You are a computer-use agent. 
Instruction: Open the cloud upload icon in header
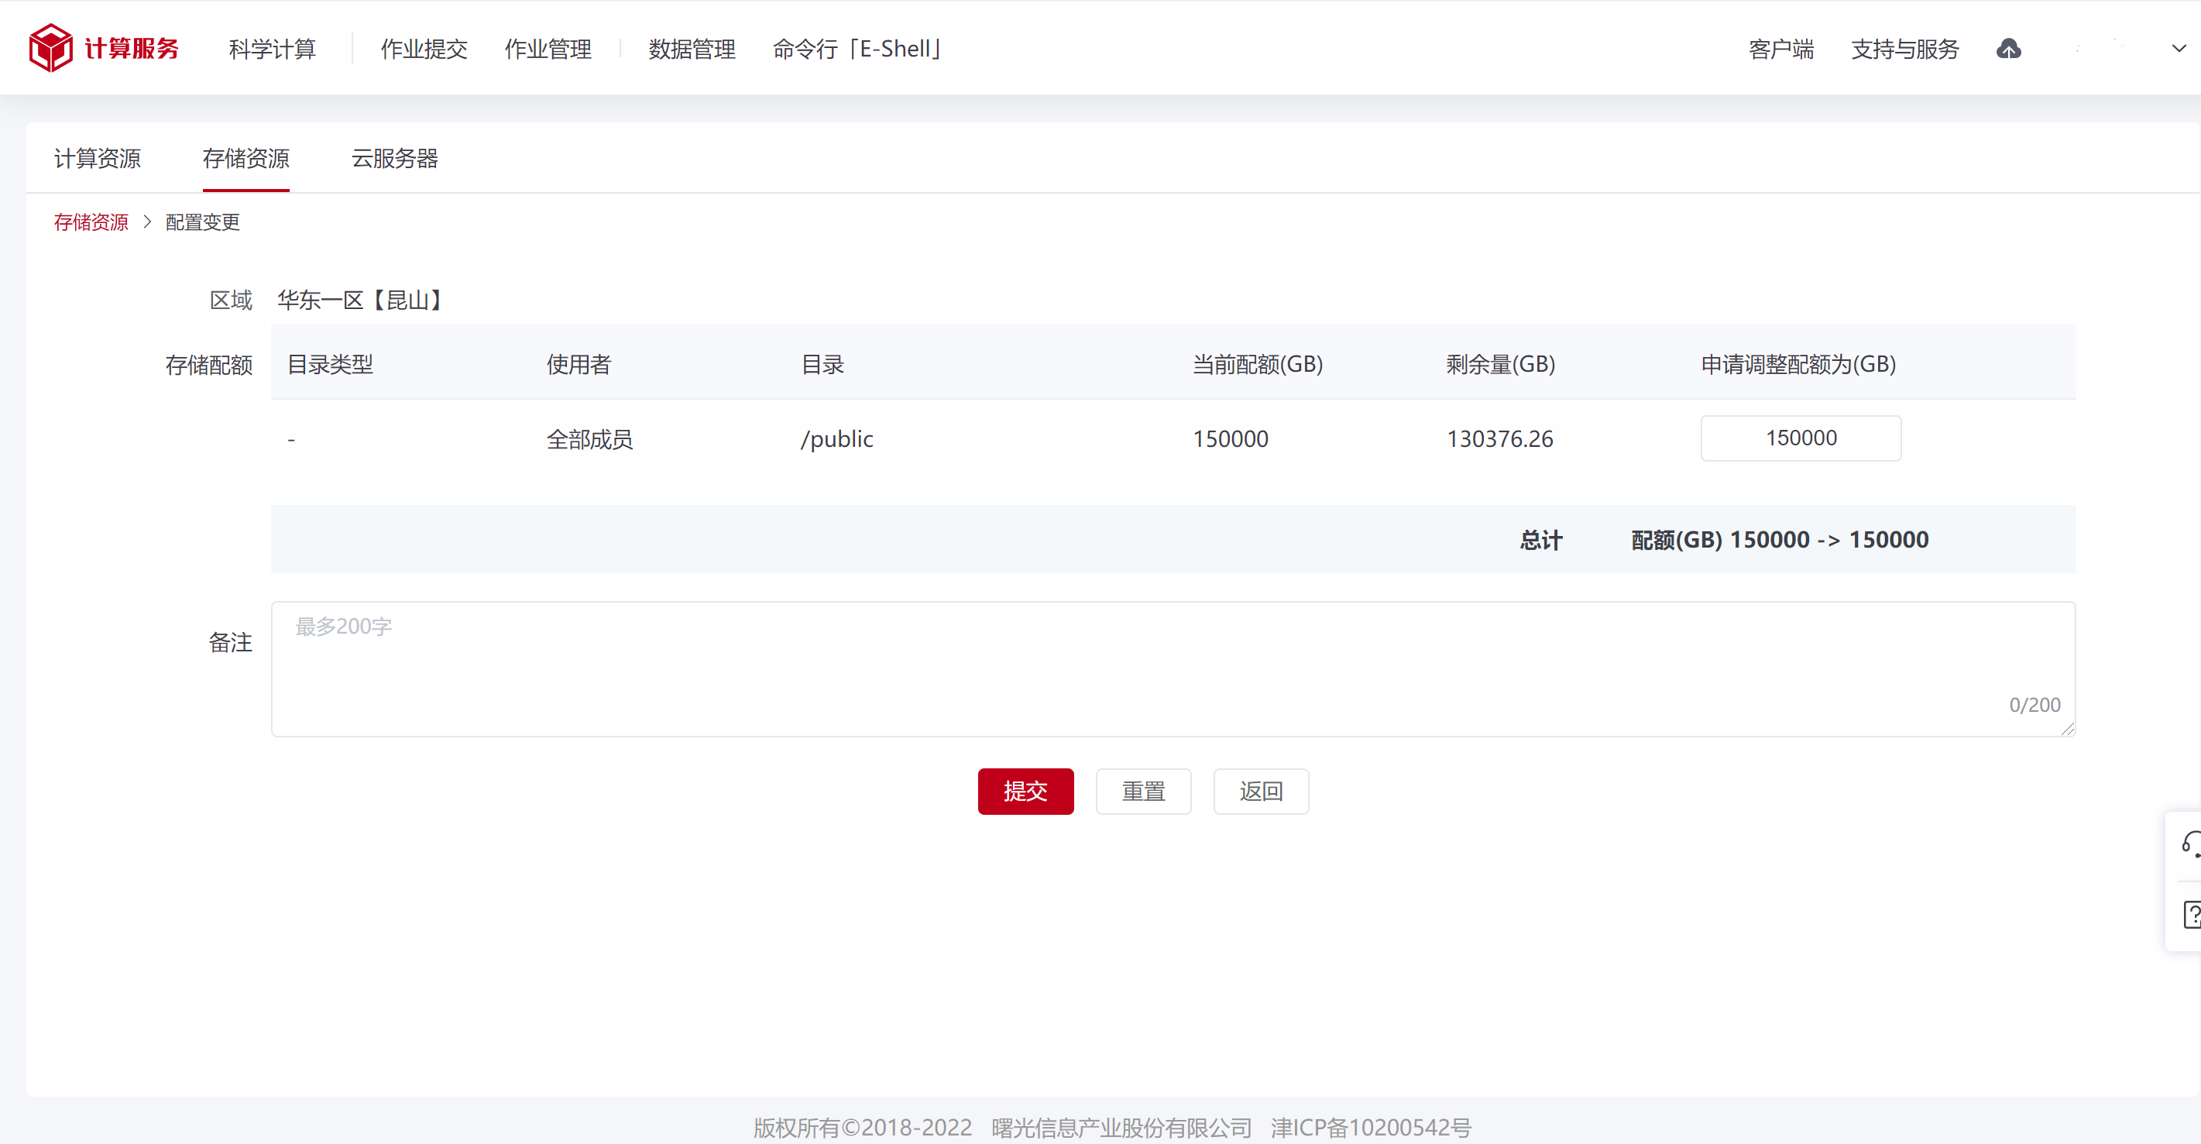tap(2009, 49)
